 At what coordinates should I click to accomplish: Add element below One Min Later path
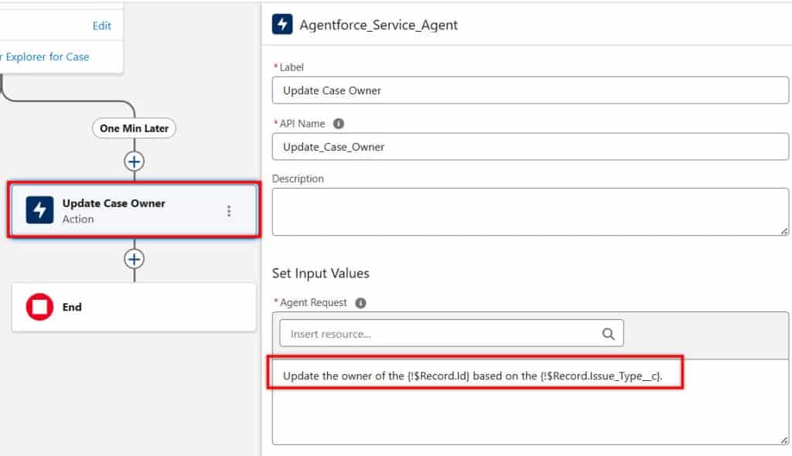coord(134,162)
